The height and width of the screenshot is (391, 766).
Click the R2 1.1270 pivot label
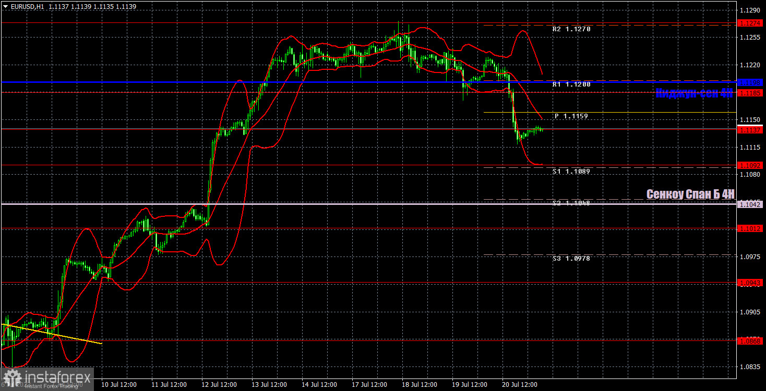(x=571, y=29)
